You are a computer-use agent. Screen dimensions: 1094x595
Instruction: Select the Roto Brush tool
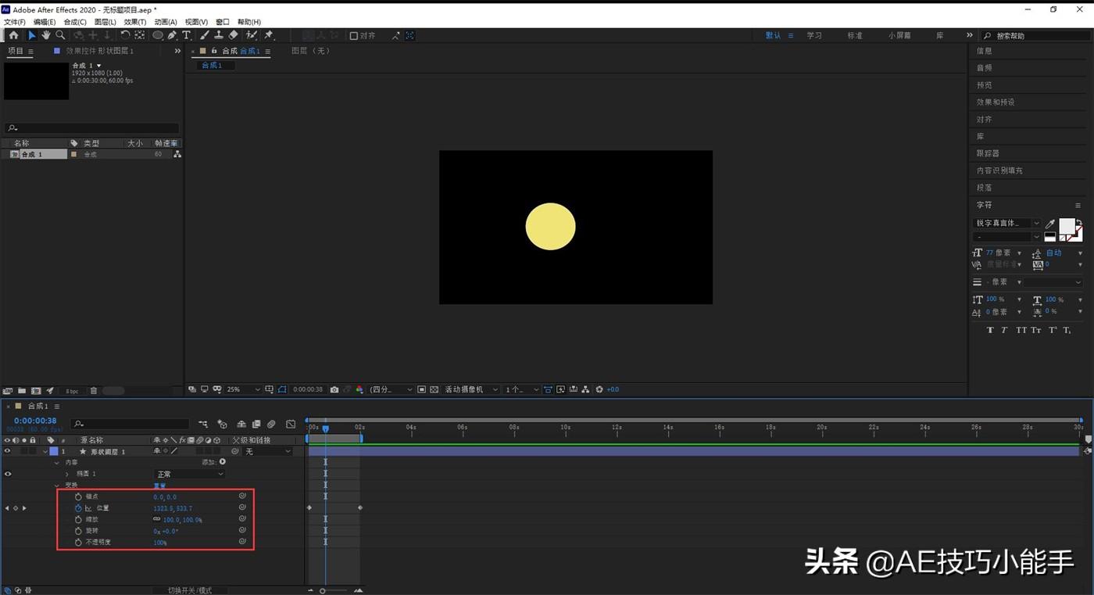click(x=252, y=35)
